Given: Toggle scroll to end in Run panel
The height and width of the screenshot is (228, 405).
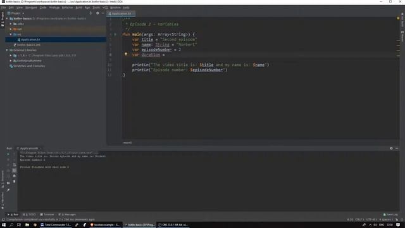Looking at the screenshot, I should [x=14, y=170].
